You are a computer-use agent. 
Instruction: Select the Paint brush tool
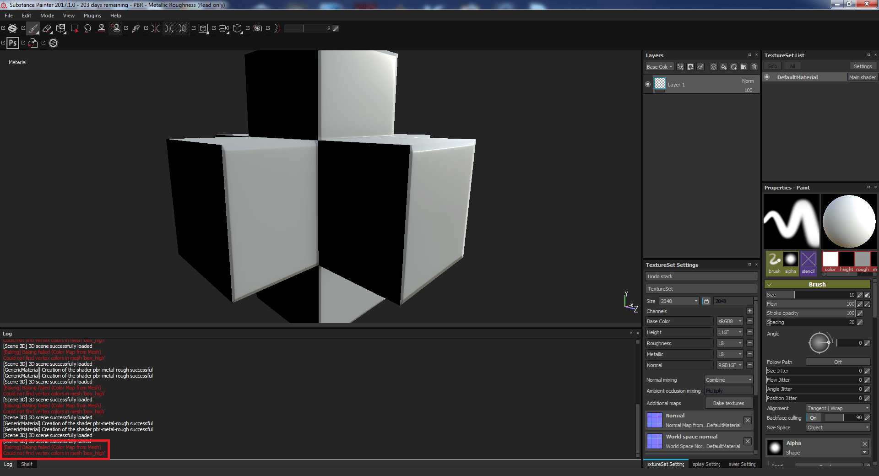coord(33,28)
